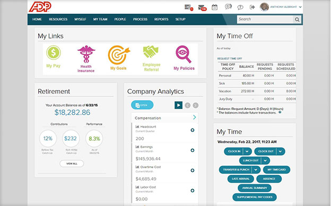The width and height of the screenshot is (331, 206).
Task: Open the Reports menu
Action: coord(161,19)
